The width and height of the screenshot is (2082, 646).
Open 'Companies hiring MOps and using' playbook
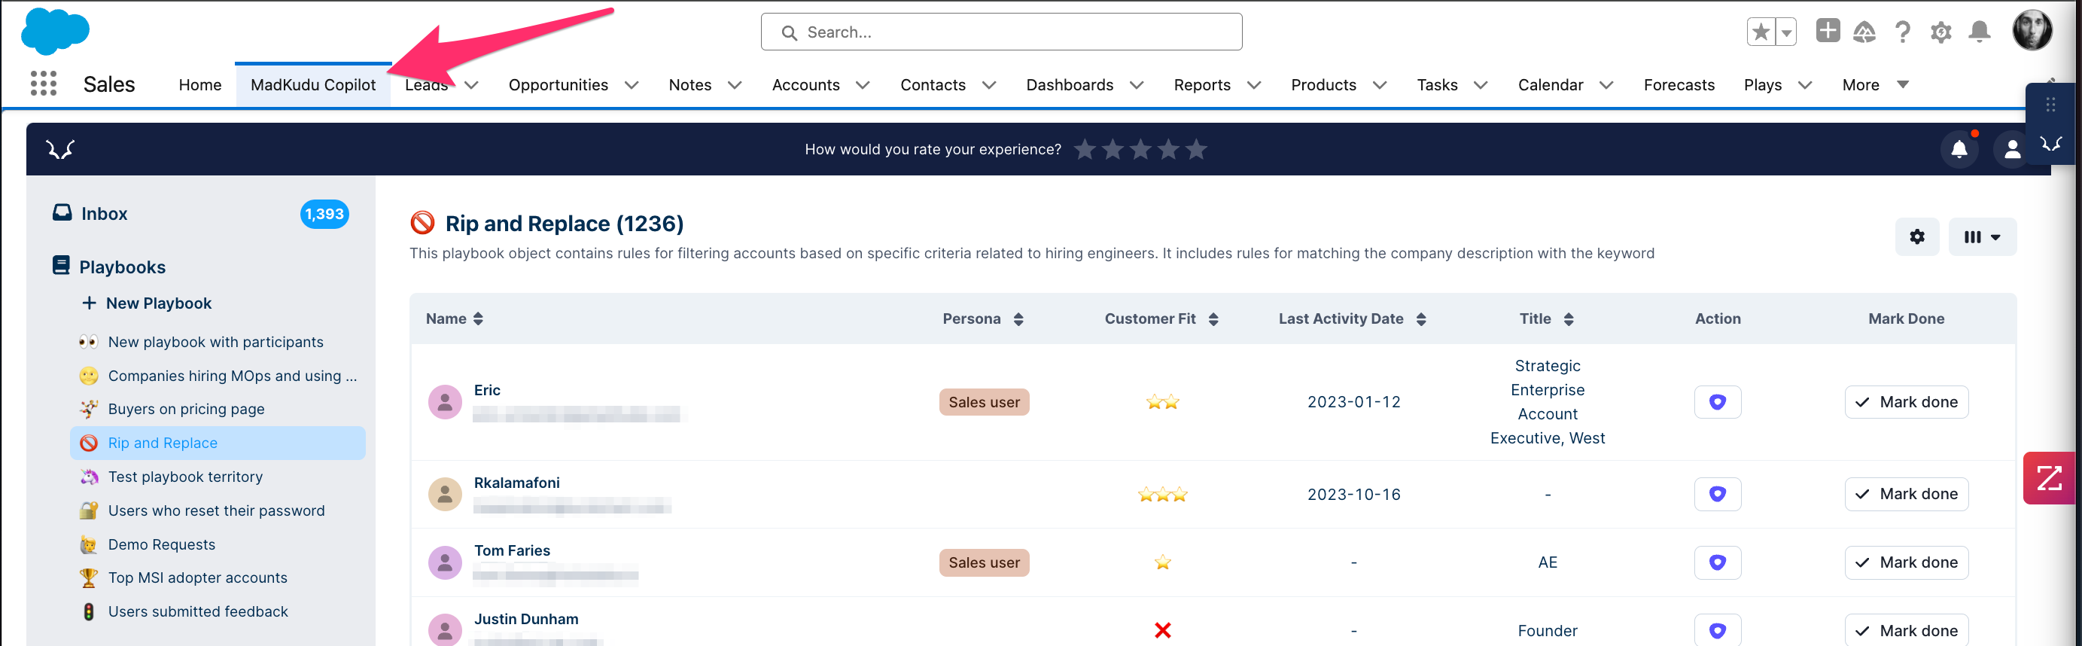[x=218, y=376]
